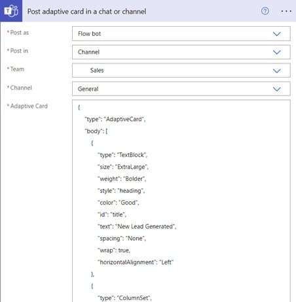Viewport: 296px width, 302px height.
Task: Click the Team label
Action: (17, 69)
